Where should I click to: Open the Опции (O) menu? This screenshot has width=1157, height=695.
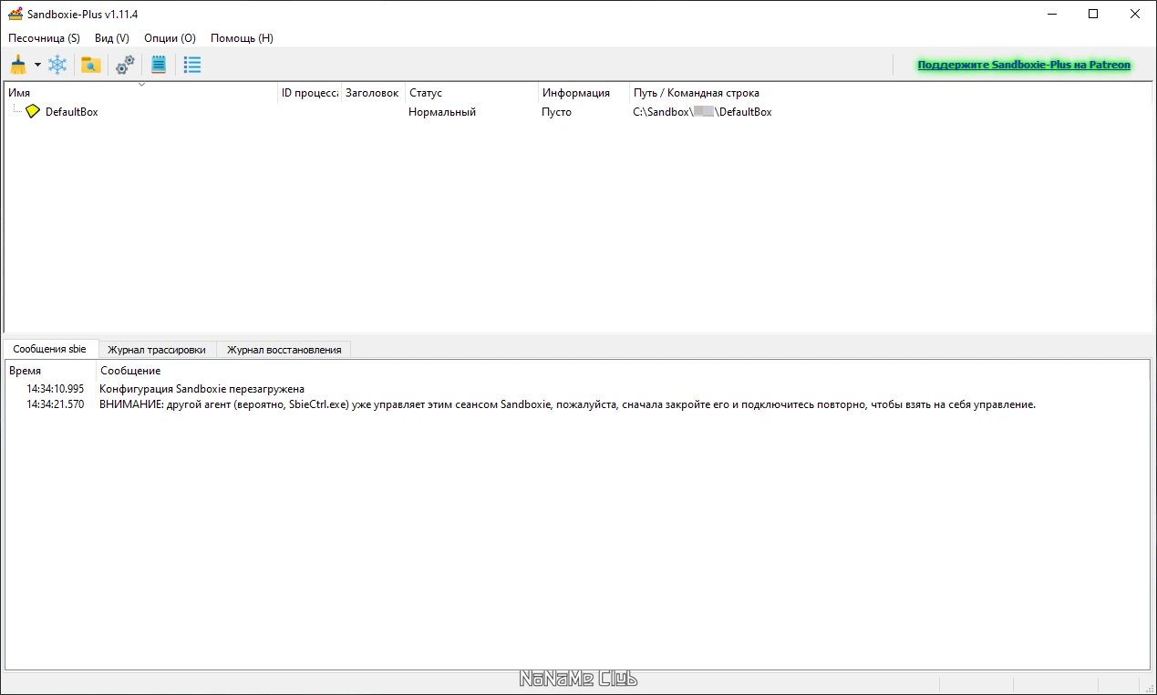pos(170,38)
